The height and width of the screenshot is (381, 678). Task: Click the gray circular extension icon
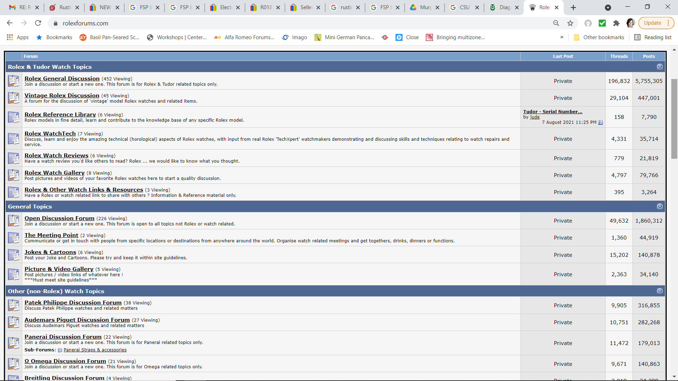(588, 23)
